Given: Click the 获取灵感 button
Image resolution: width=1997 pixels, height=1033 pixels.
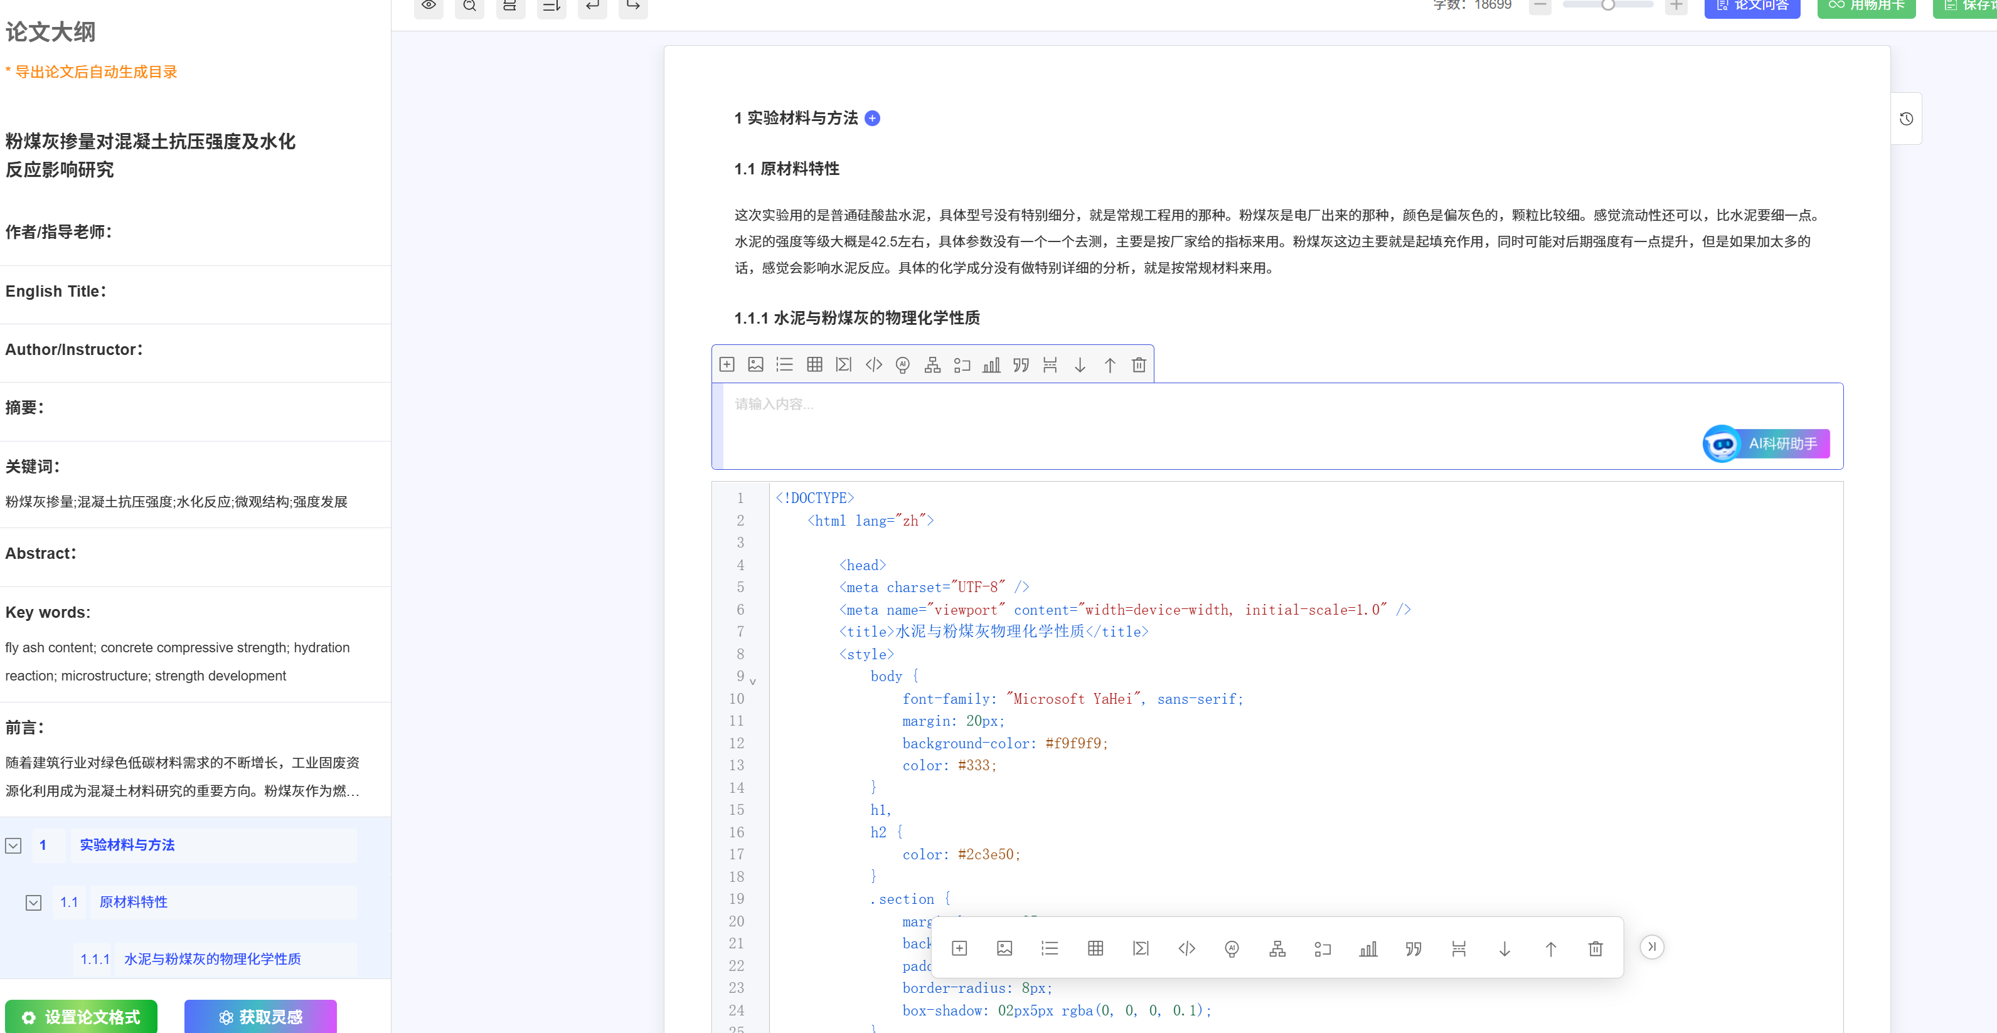Looking at the screenshot, I should click(x=260, y=1016).
